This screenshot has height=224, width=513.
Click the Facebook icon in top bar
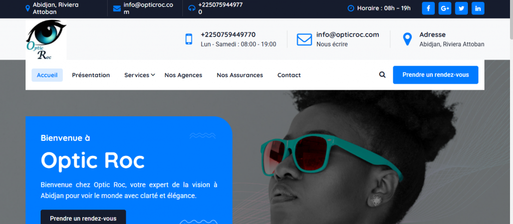click(428, 9)
